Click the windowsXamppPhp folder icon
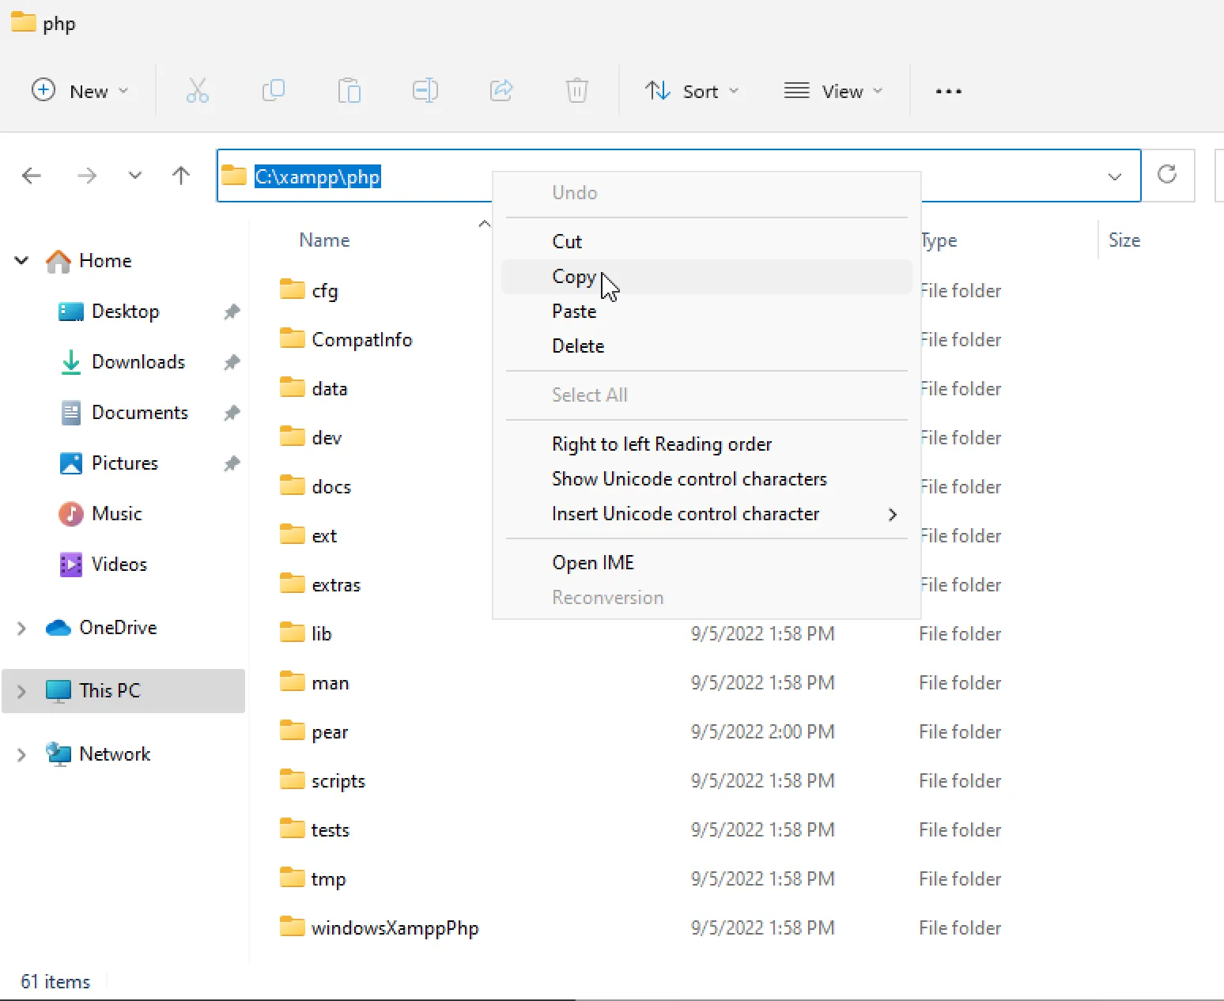Image resolution: width=1224 pixels, height=1001 pixels. pos(292,927)
